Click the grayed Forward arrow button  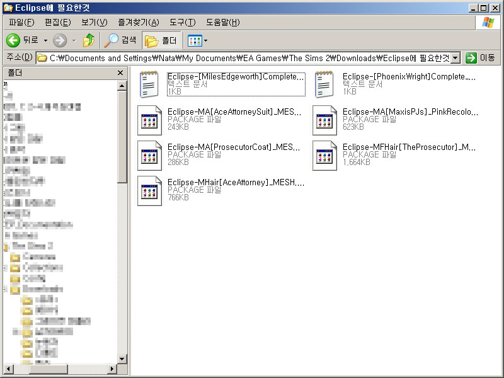click(x=60, y=40)
